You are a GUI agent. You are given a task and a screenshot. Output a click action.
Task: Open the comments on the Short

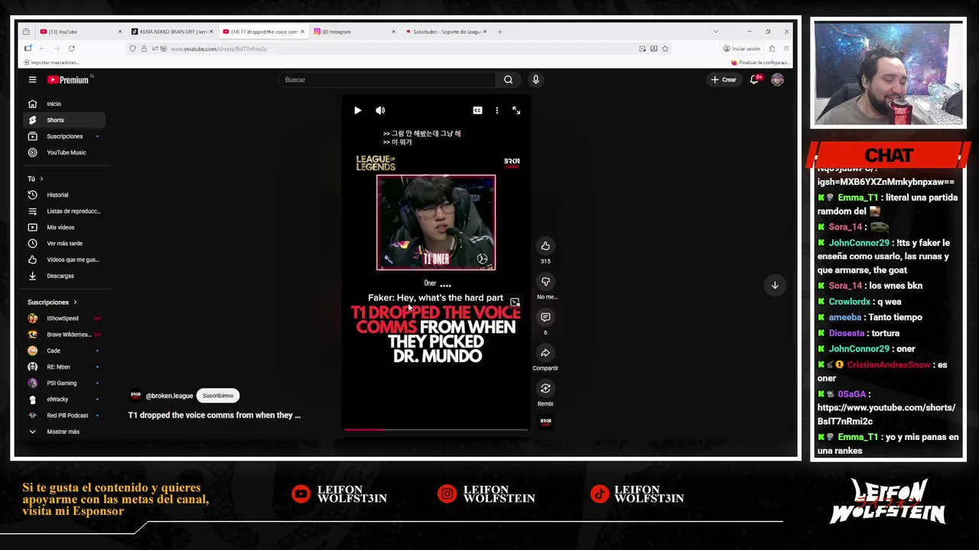tap(545, 317)
